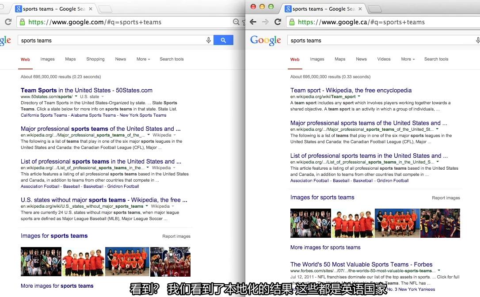Viewport: 480px width, 297px height.
Task: Click the blue search button in google.com window
Action: (223, 40)
